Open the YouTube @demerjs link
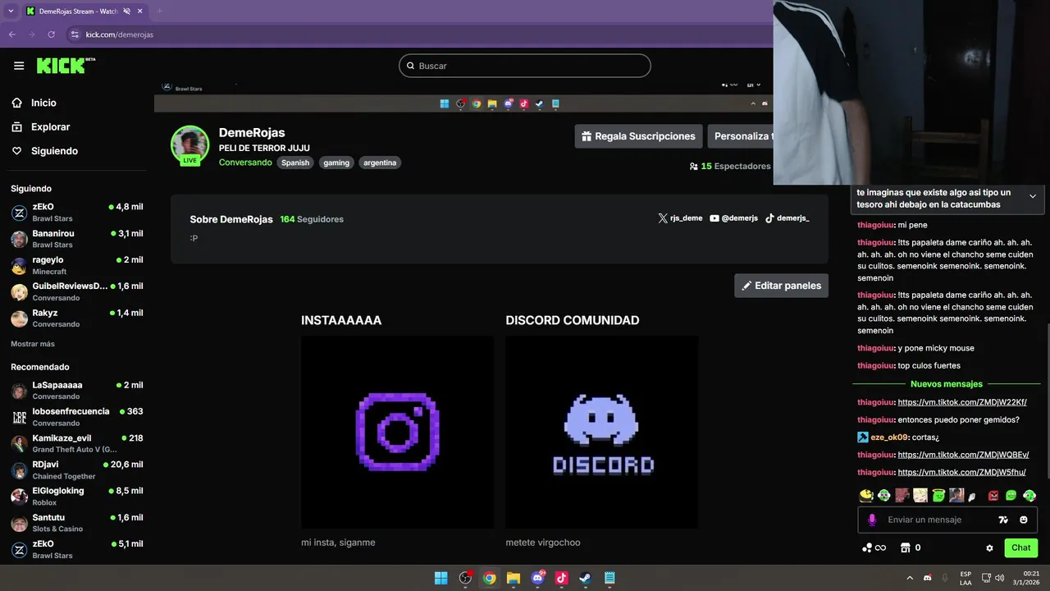The image size is (1050, 591). click(733, 218)
